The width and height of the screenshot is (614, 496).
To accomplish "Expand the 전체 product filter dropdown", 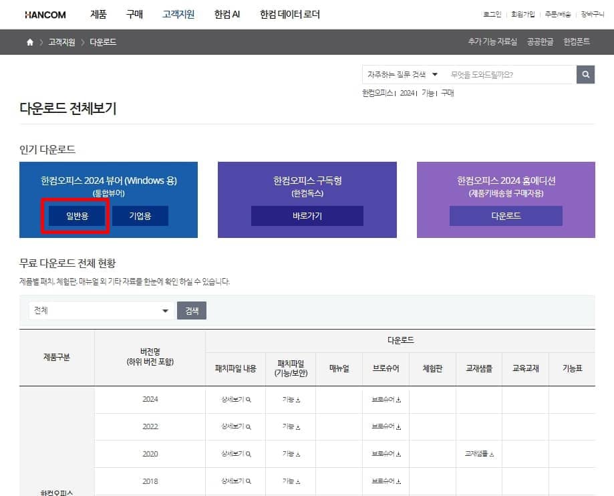I will click(x=99, y=310).
